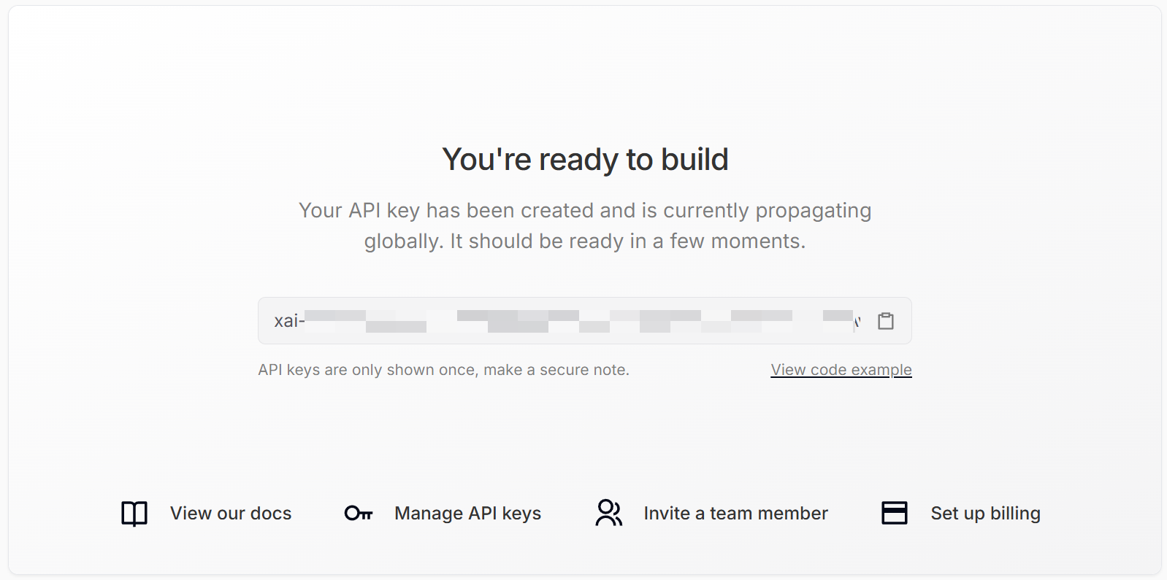Click the 'You're ready to build' heading
Image resolution: width=1167 pixels, height=580 pixels.
click(585, 160)
